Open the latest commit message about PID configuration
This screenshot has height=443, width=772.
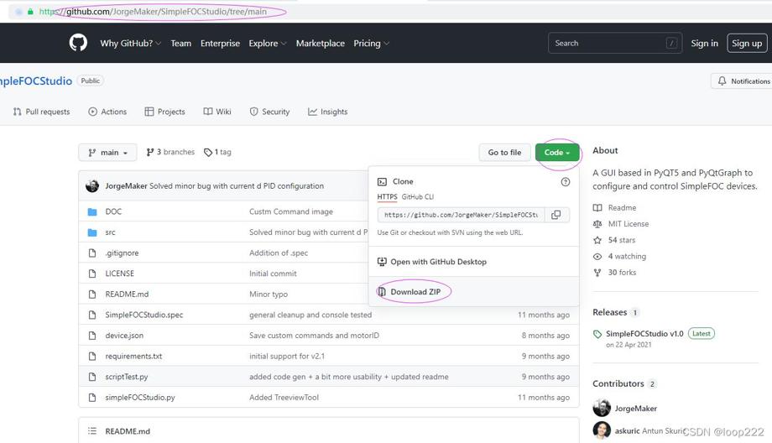tap(237, 186)
